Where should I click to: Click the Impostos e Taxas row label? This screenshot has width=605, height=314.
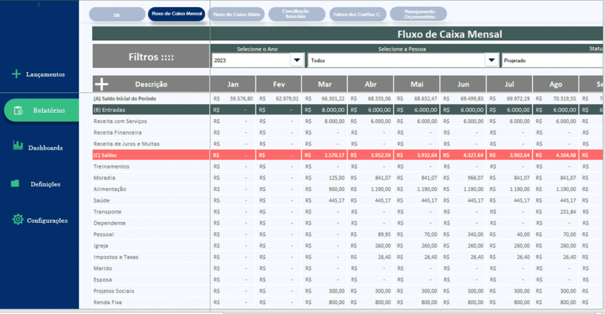(x=116, y=257)
